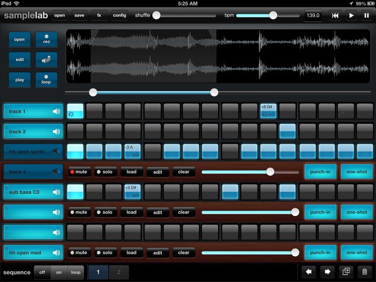Toggle first step of track 1

point(75,111)
